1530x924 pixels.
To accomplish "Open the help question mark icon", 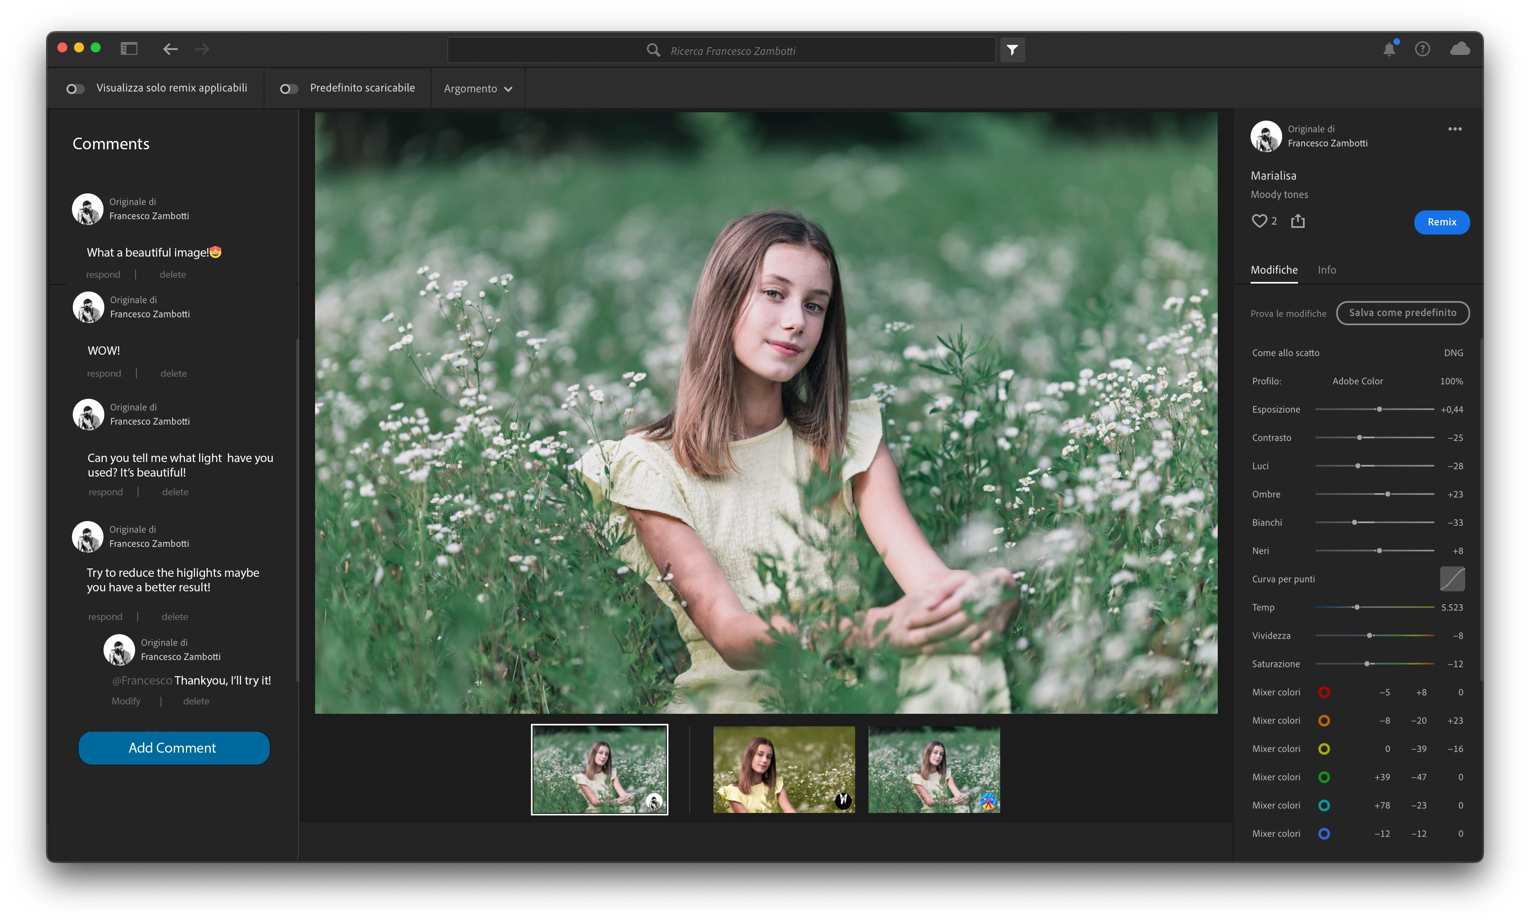I will pyautogui.click(x=1422, y=49).
